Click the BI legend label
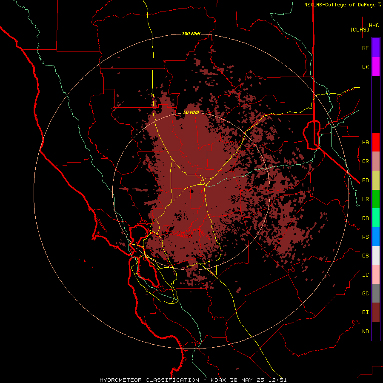This screenshot has height=383, width=383. click(365, 312)
